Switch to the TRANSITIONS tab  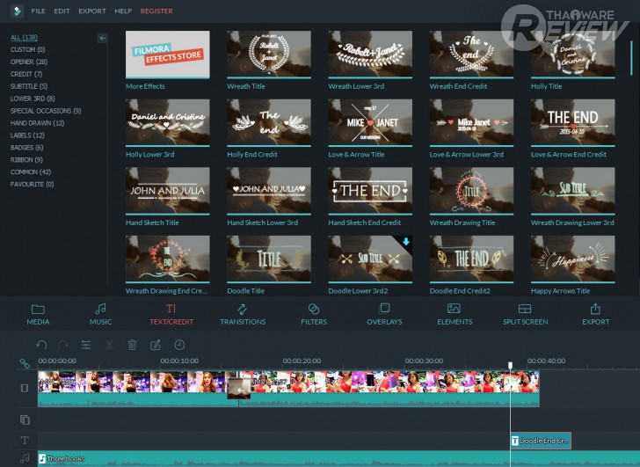[243, 314]
